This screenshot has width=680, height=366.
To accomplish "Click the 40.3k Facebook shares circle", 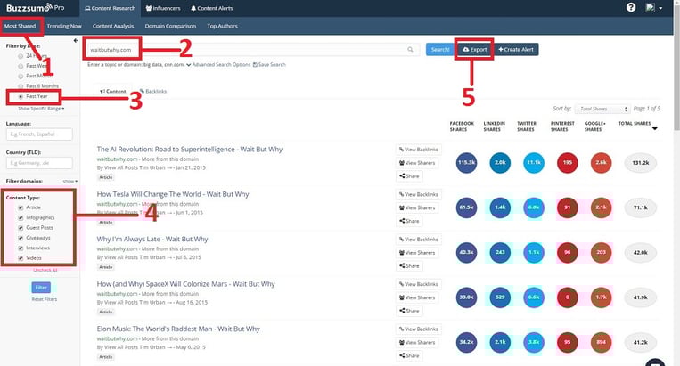I will pos(466,253).
